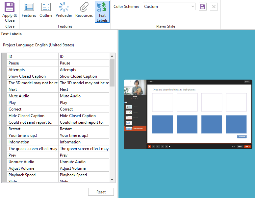Click the first empty drop target box in preview
This screenshot has height=198, width=255.
[x=163, y=102]
